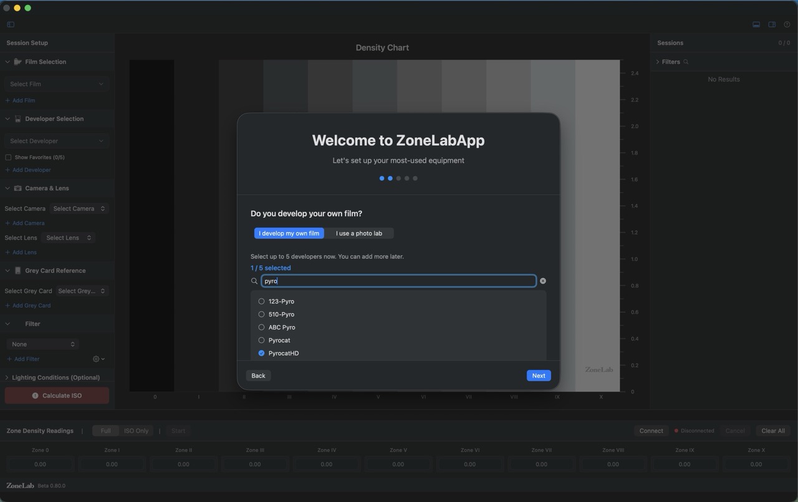Toggle right sidebar panel icon
Image resolution: width=798 pixels, height=502 pixels.
[x=772, y=24]
